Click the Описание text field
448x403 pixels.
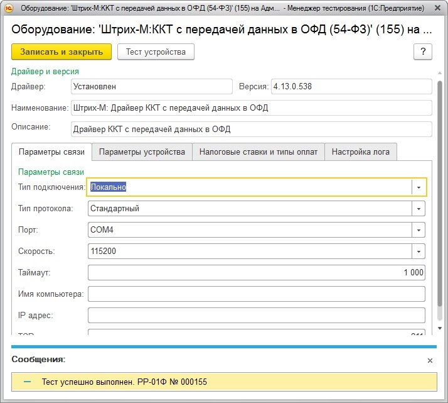251,130
